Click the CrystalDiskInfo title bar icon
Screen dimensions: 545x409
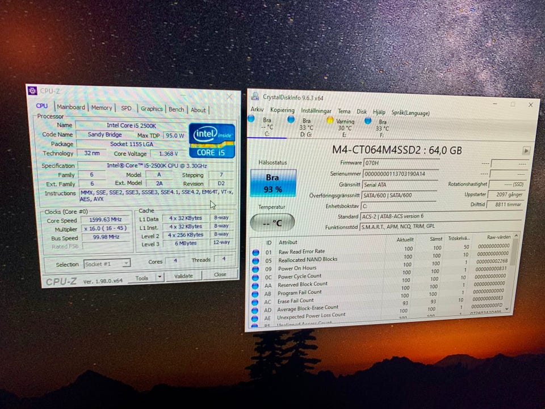pos(255,96)
